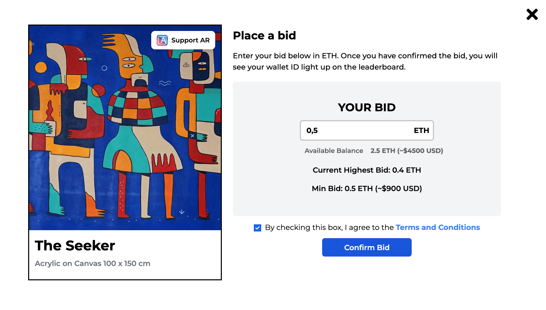Viewport: 546px width, 310px height.
Task: Click the close X icon
Action: tap(532, 15)
